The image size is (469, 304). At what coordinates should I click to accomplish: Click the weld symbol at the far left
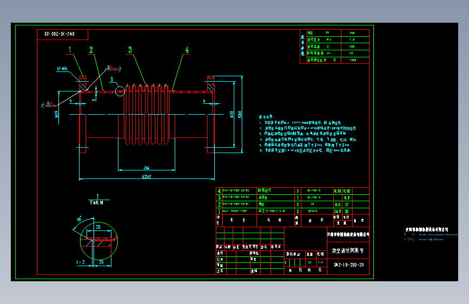tap(49, 104)
